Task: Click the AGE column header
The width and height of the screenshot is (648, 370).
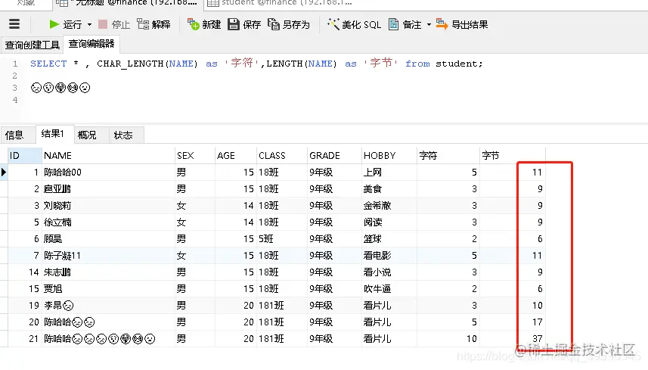Action: click(236, 155)
